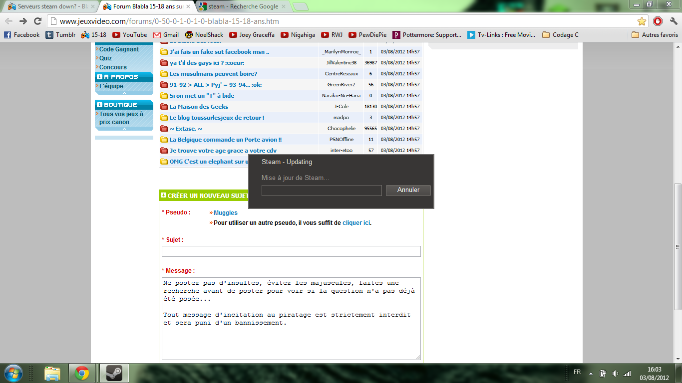Reload the jeuxvideo.com page
The width and height of the screenshot is (682, 383).
[x=37, y=21]
